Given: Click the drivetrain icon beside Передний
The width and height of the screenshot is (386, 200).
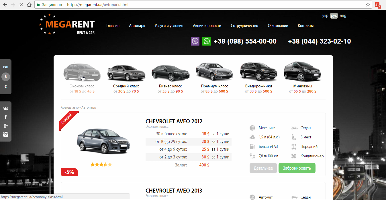Looking at the screenshot, I should 294,147.
